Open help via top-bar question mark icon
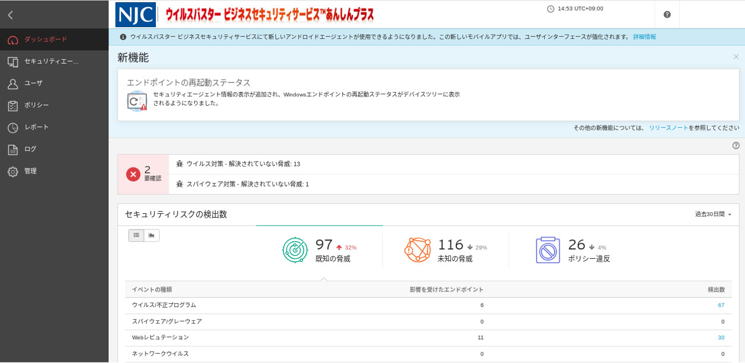The width and height of the screenshot is (745, 363). [667, 14]
